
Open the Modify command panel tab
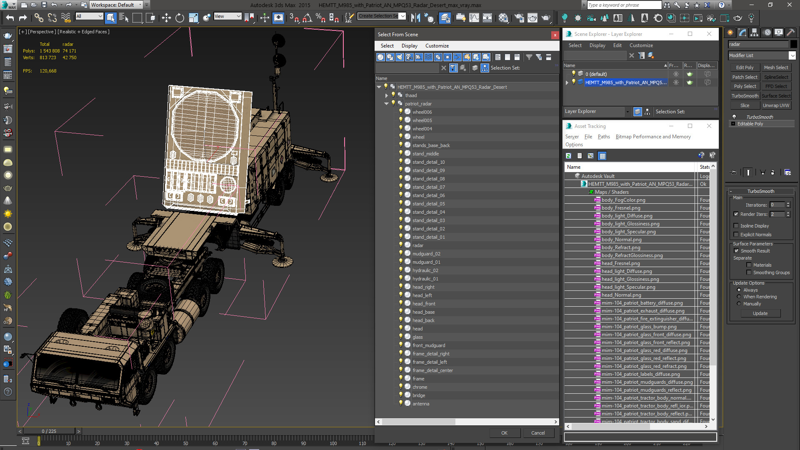tap(742, 32)
